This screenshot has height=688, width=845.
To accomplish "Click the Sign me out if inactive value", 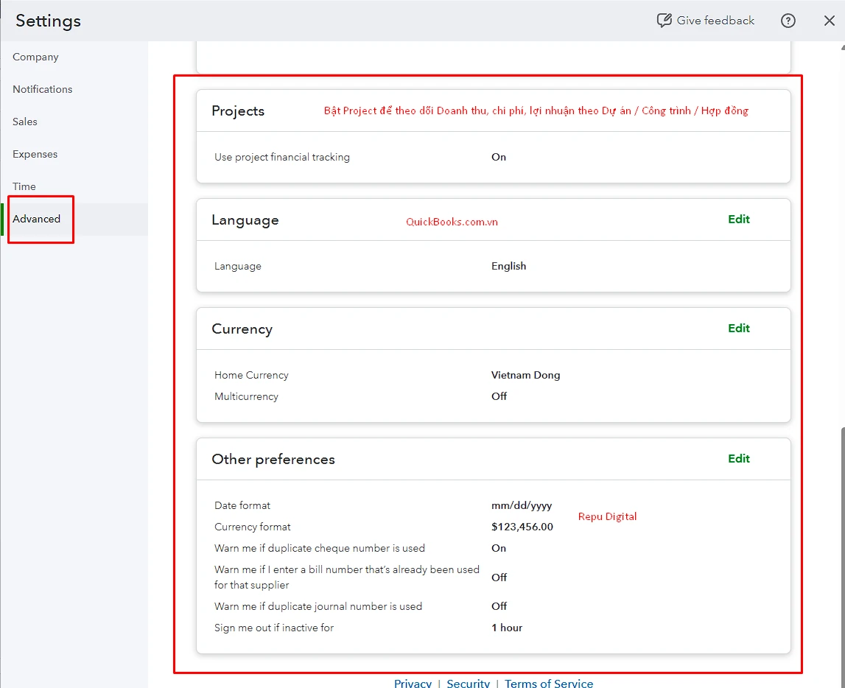I will tap(507, 628).
